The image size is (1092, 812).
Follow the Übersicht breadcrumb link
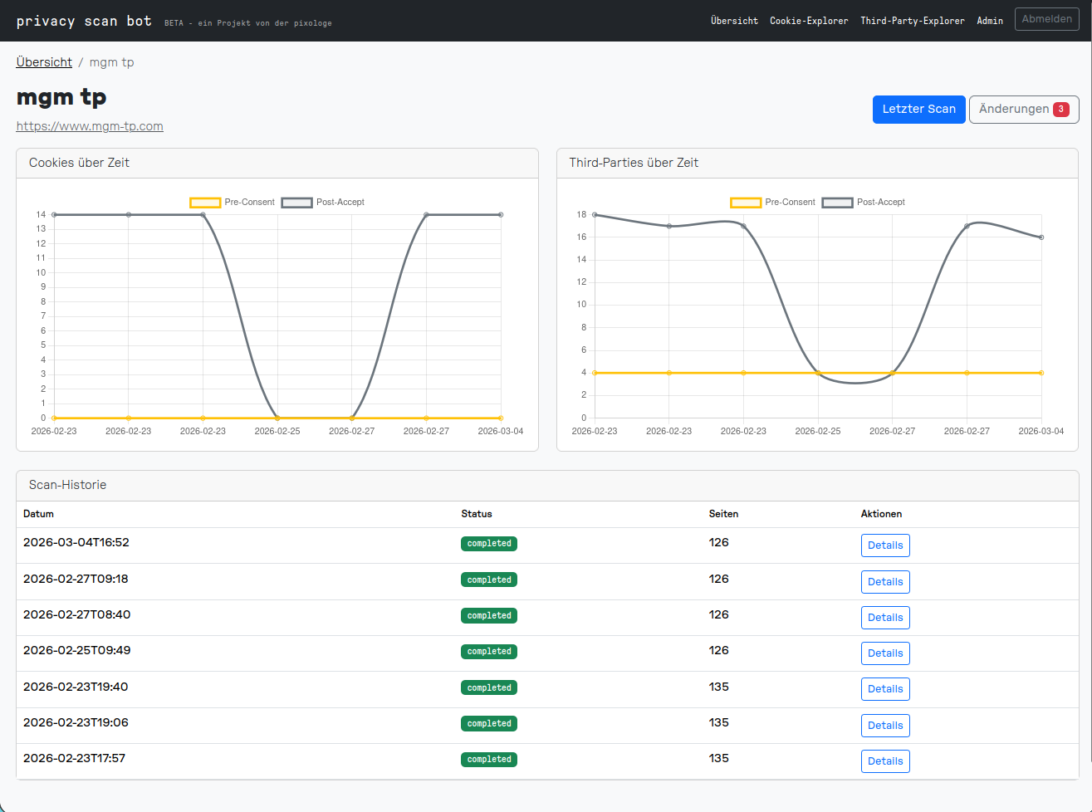click(x=44, y=62)
